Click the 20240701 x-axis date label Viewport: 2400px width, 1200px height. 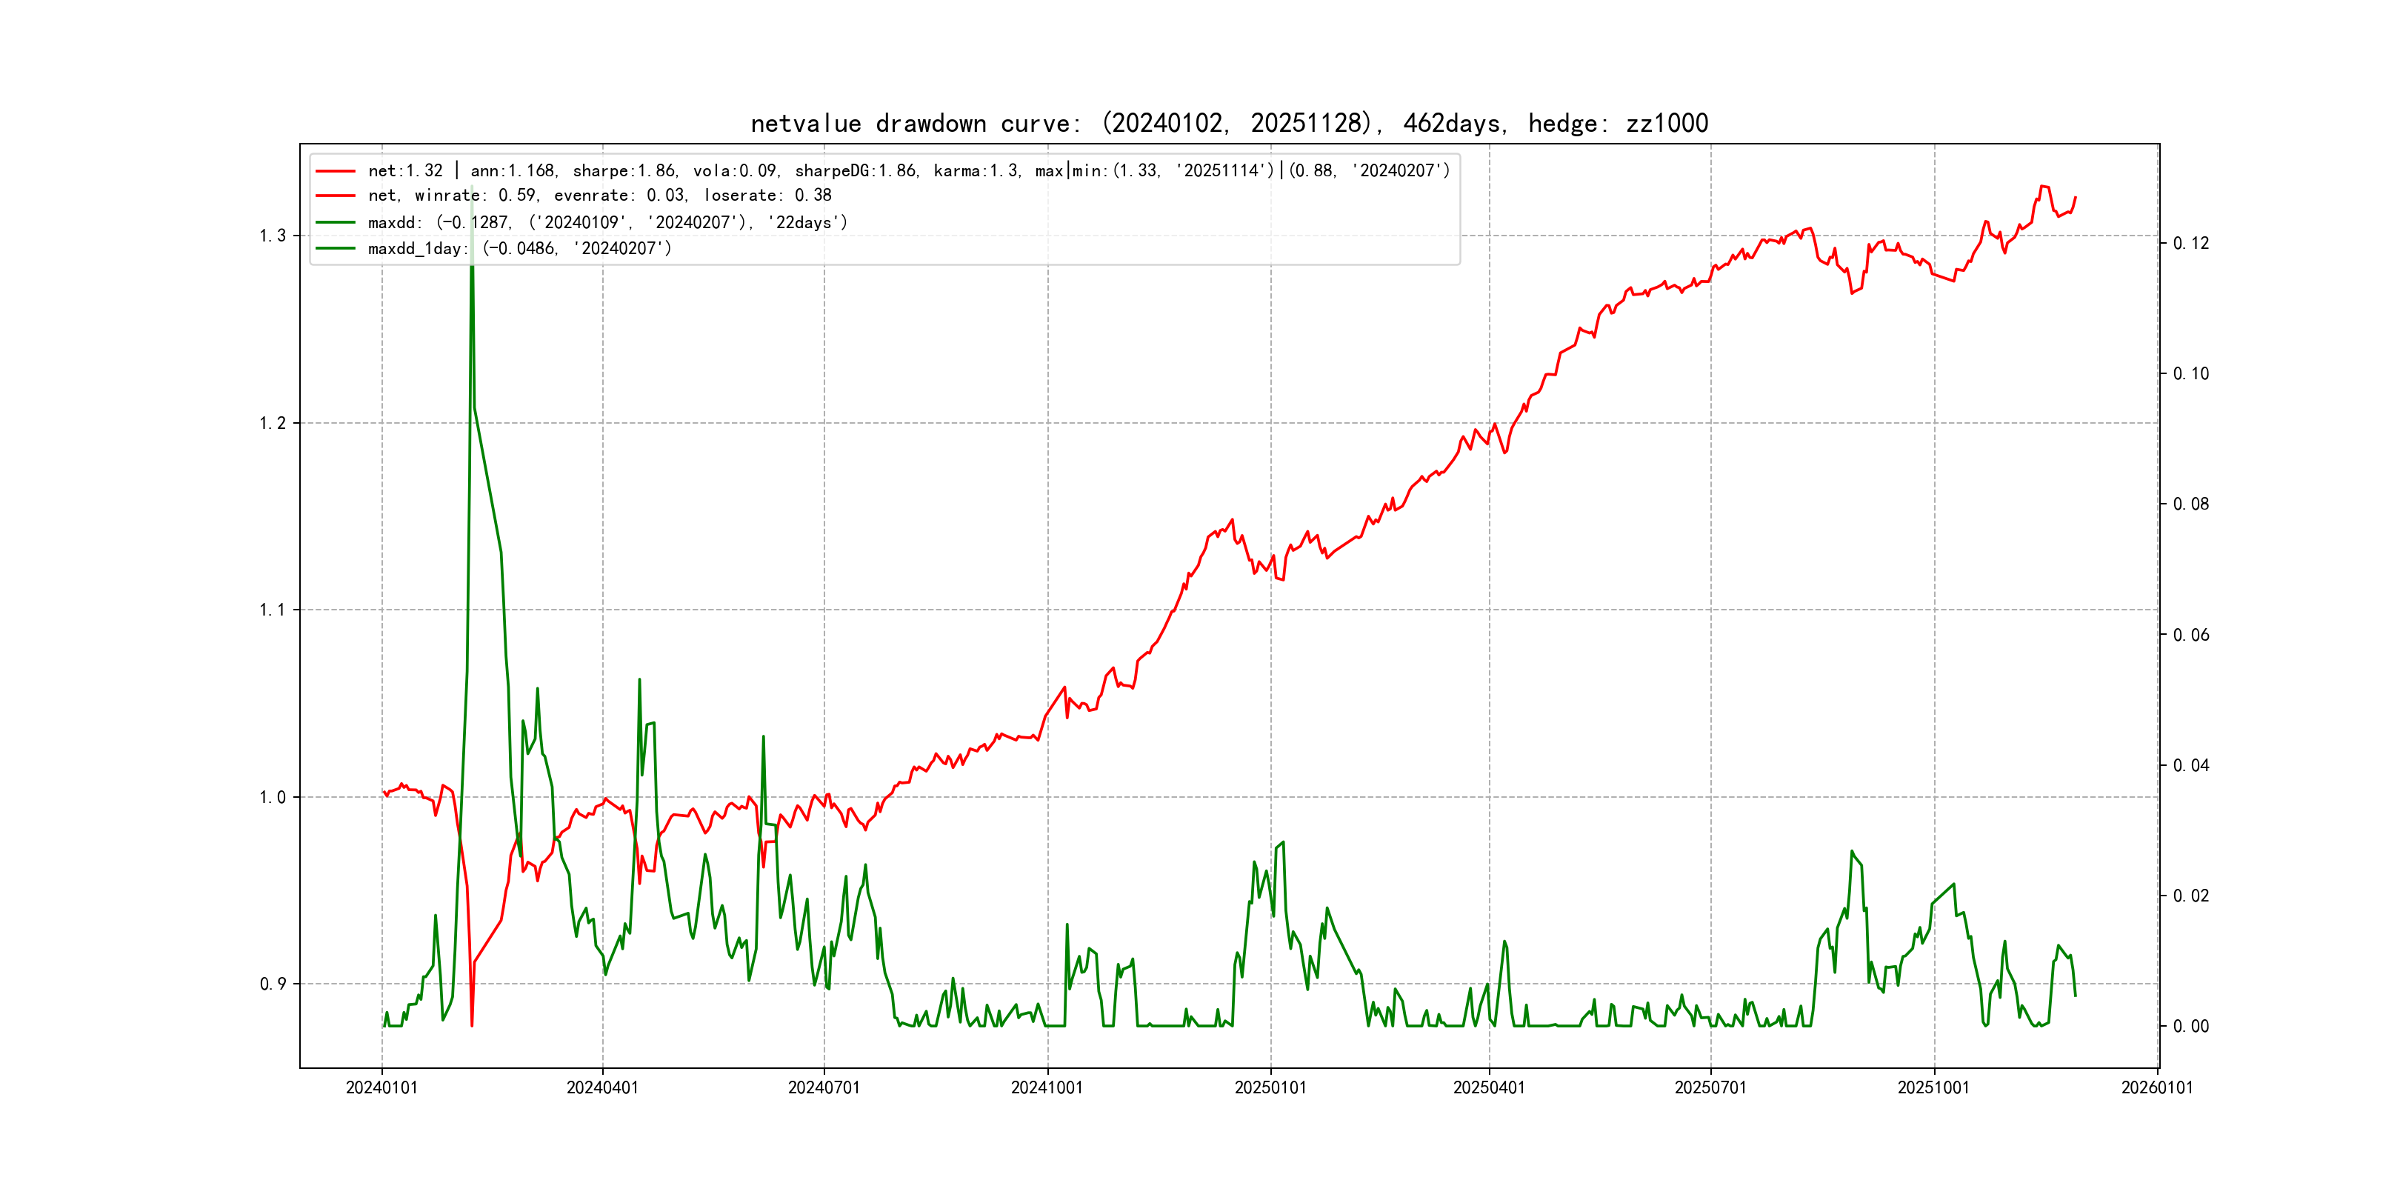click(x=824, y=1088)
